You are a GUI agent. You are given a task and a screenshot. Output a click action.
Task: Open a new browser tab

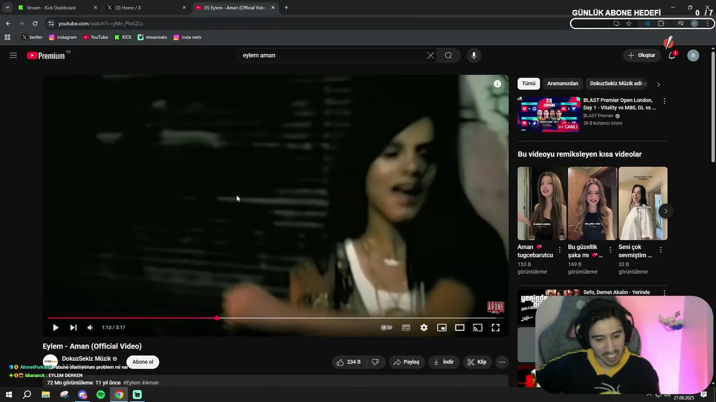point(286,8)
